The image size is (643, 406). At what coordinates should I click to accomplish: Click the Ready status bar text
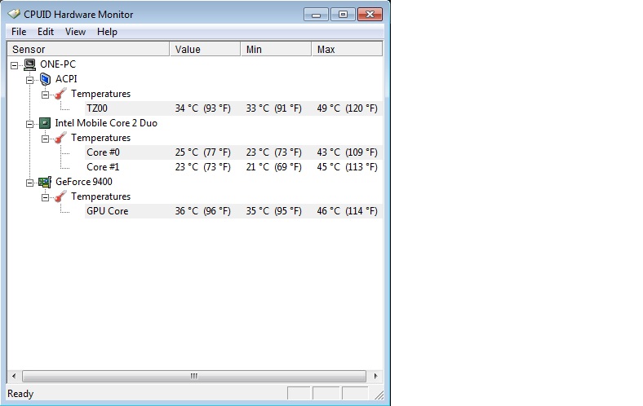(20, 394)
